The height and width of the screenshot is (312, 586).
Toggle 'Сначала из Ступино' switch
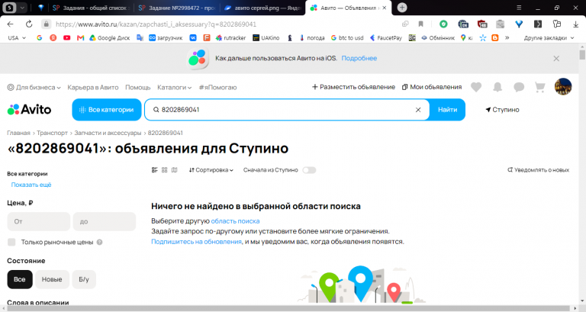[309, 170]
